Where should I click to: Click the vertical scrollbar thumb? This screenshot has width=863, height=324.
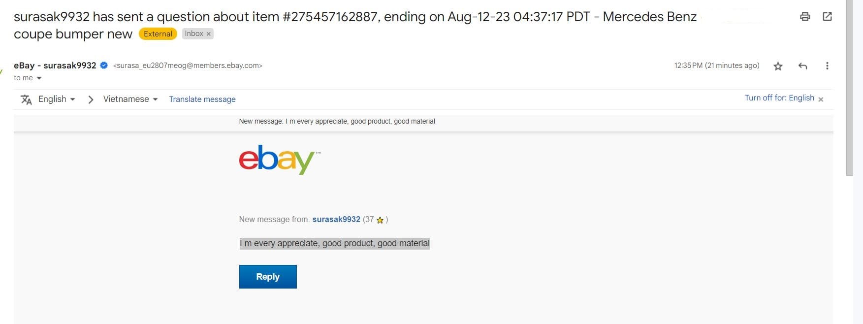[x=850, y=89]
